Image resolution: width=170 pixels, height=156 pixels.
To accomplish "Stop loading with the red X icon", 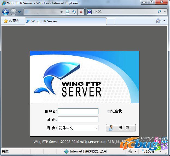I will click(x=81, y=12).
